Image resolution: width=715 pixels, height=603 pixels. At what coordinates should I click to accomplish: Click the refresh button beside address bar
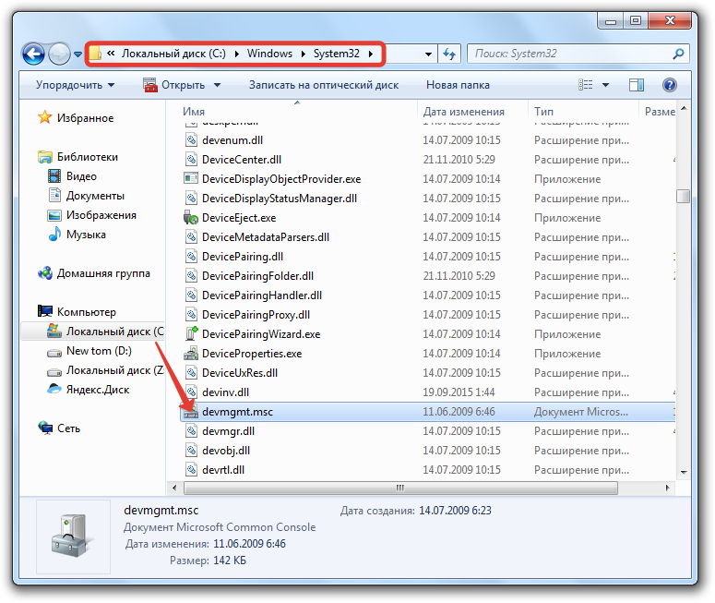coord(450,54)
